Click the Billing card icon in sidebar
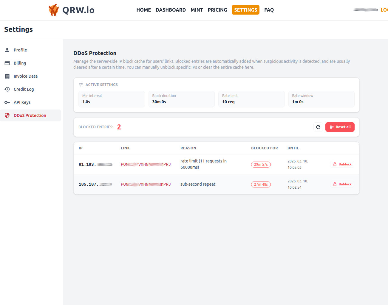388x305 pixels. tap(7, 63)
